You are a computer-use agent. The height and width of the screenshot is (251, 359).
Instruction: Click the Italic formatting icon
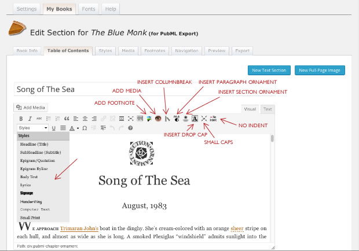click(x=30, y=119)
